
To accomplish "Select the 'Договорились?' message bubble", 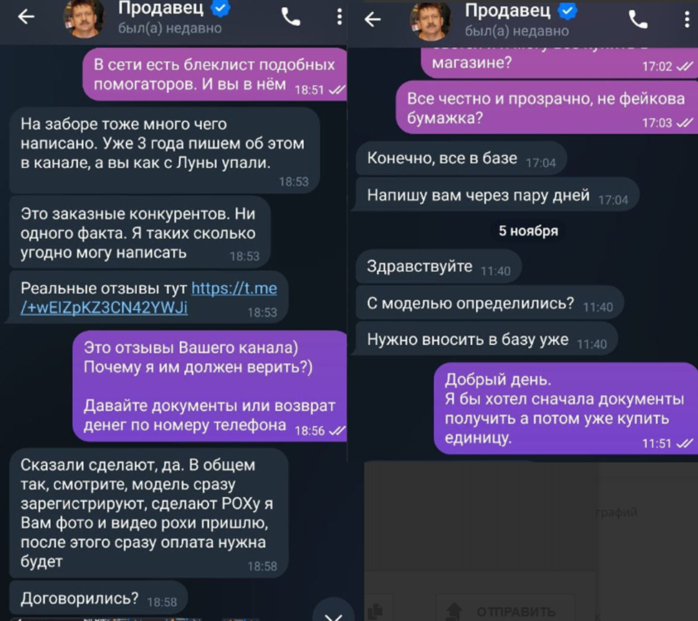I will coord(98,599).
